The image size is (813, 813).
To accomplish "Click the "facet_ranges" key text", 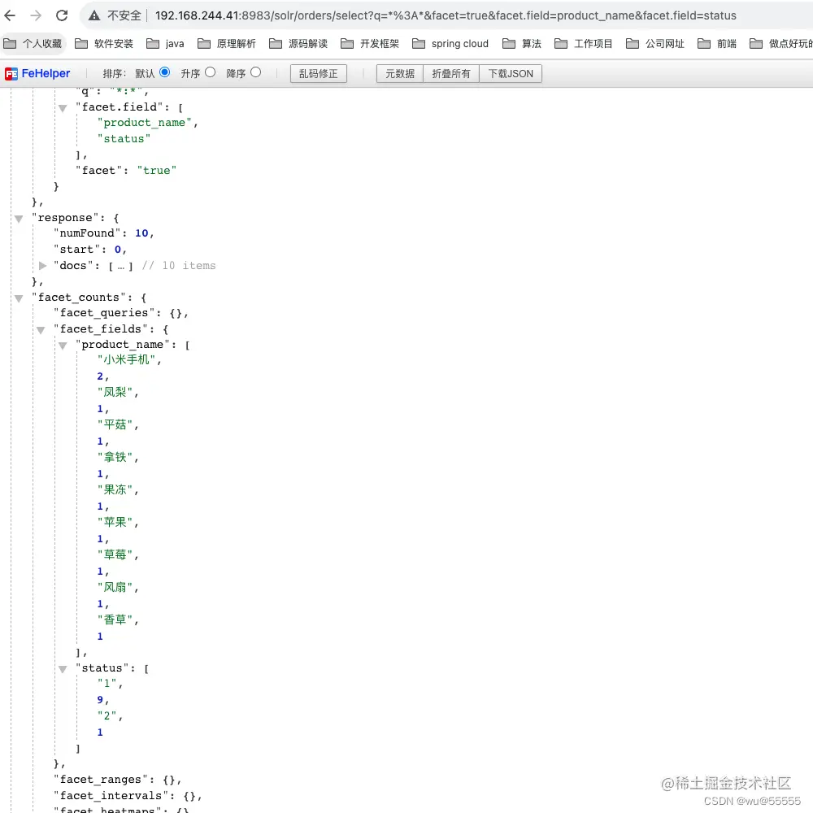I will (101, 780).
